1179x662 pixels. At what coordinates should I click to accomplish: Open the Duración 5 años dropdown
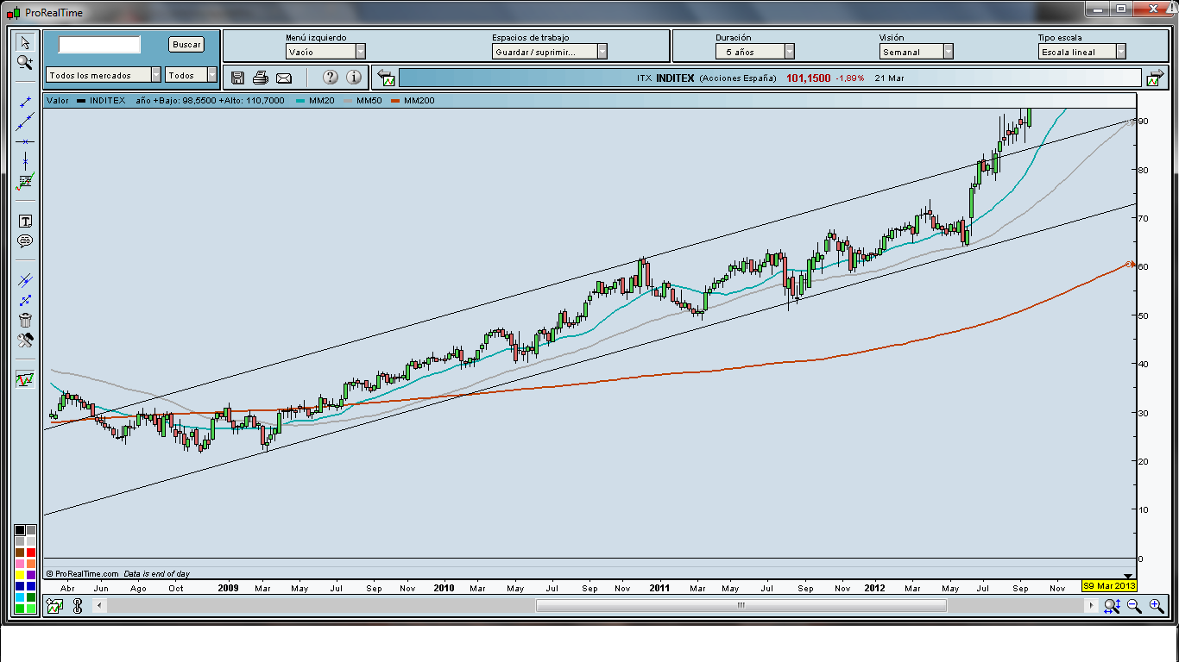pyautogui.click(x=789, y=52)
